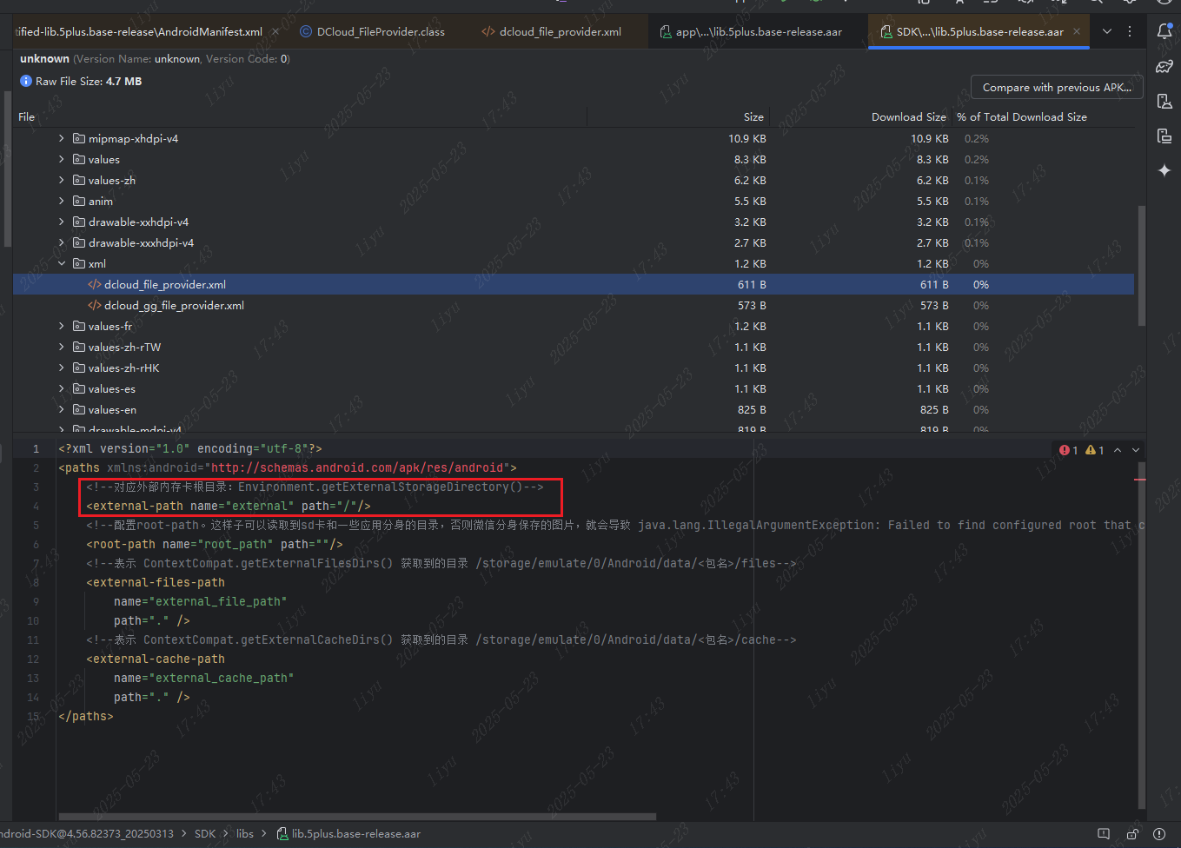Click the file tree vertical scrollbar
This screenshot has height=848, width=1181.
[x=1141, y=265]
